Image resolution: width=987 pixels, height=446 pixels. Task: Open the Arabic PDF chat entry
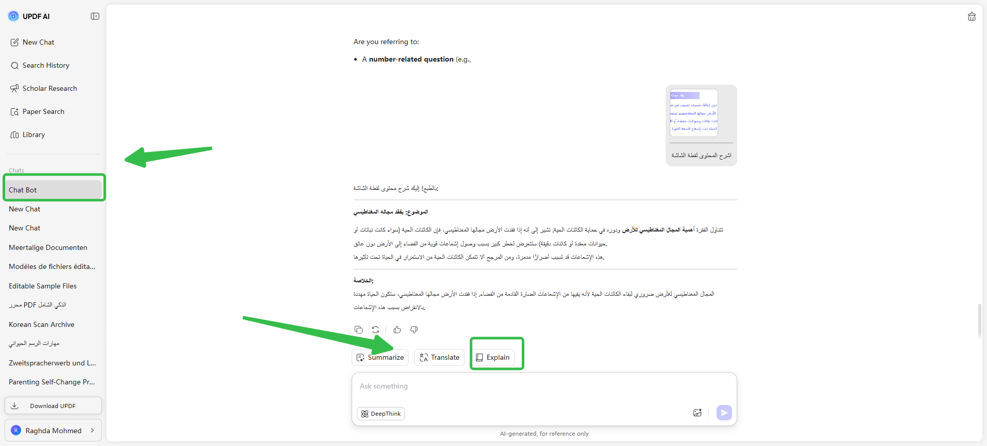coord(54,305)
